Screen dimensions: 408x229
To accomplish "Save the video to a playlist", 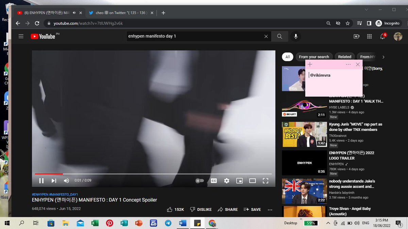I will (252, 210).
